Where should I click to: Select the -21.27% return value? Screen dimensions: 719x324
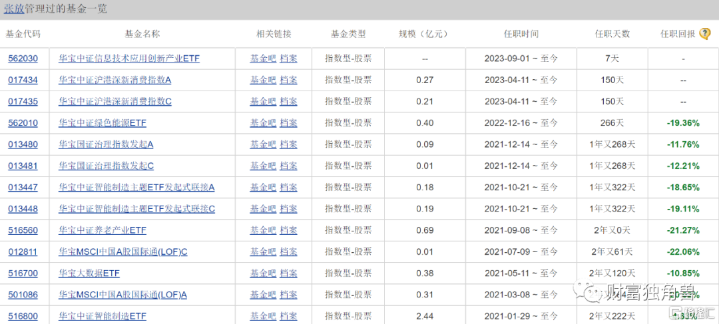683,230
